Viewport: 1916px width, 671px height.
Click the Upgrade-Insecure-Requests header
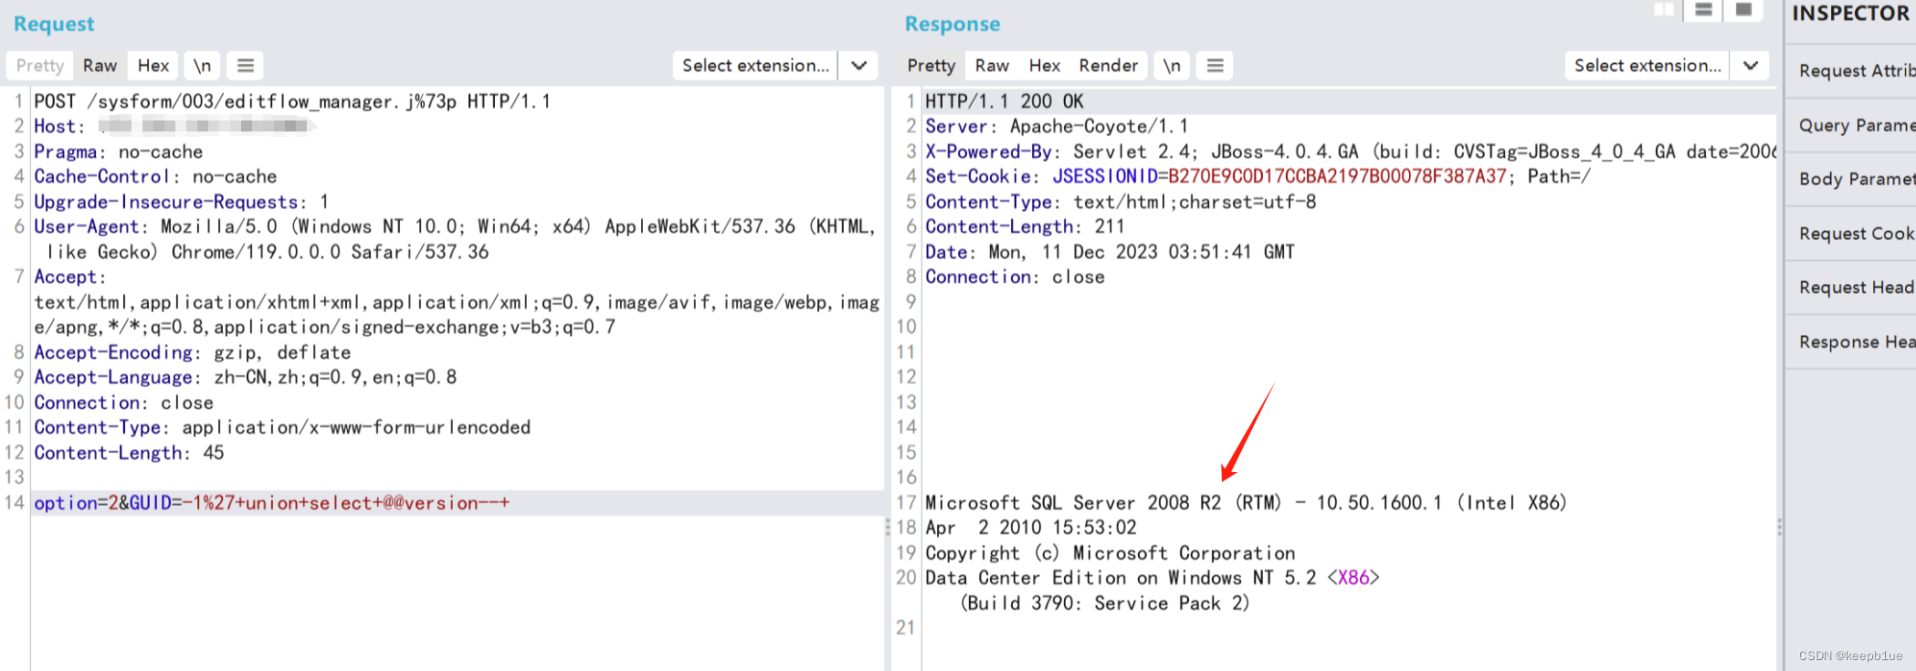tap(181, 202)
